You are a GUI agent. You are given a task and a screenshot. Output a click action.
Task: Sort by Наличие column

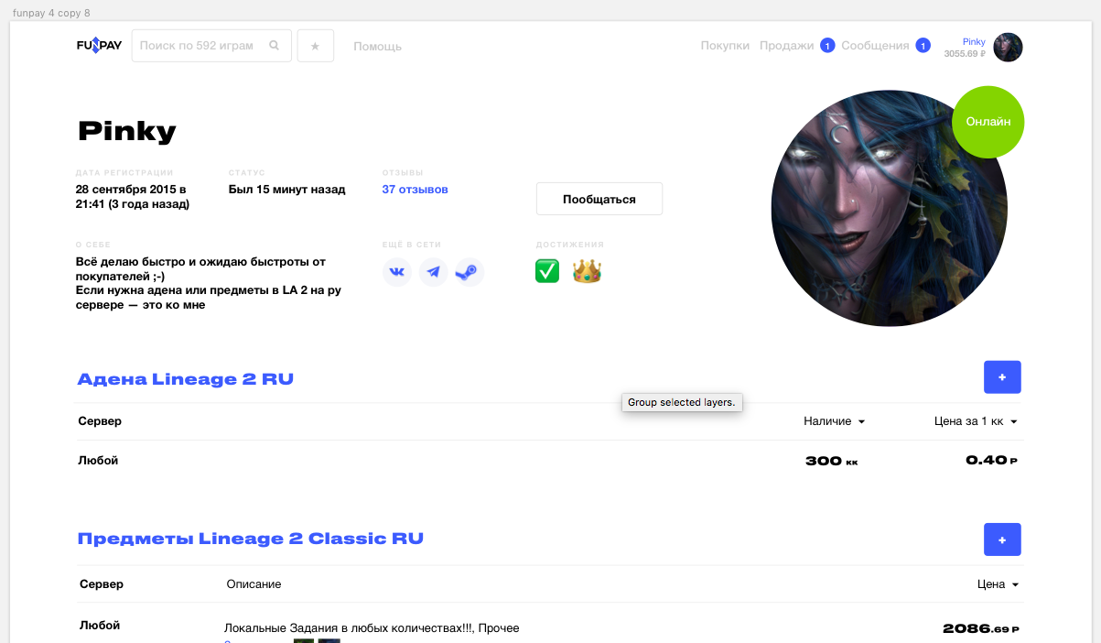(x=834, y=421)
